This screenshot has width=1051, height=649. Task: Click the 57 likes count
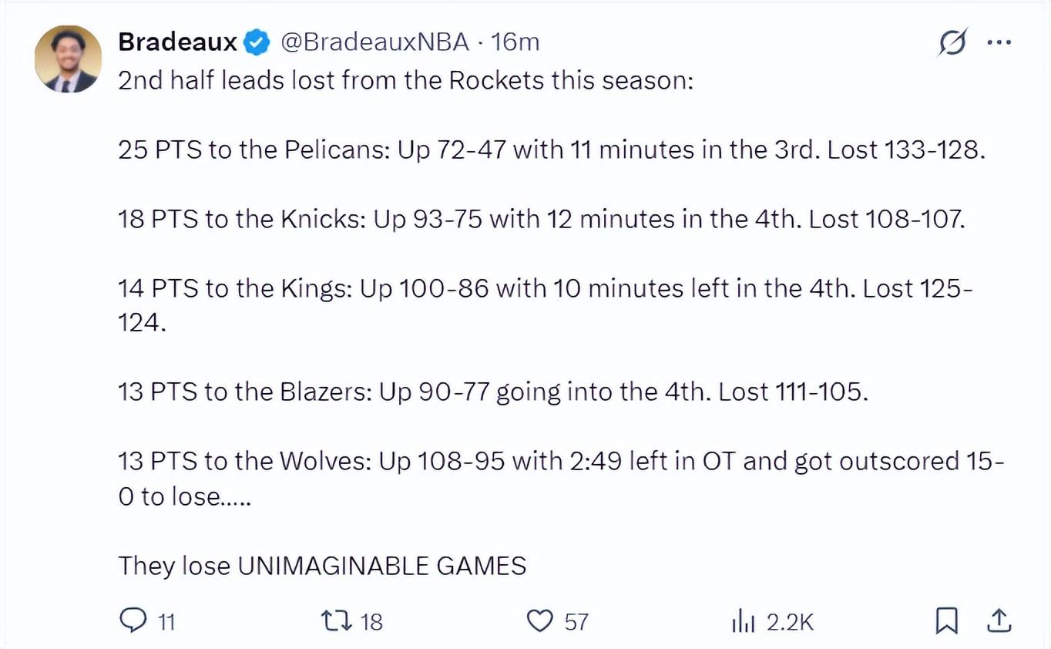[576, 622]
